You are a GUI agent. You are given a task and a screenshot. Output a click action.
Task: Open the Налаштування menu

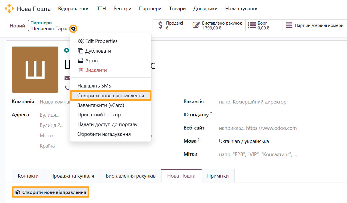(x=242, y=9)
